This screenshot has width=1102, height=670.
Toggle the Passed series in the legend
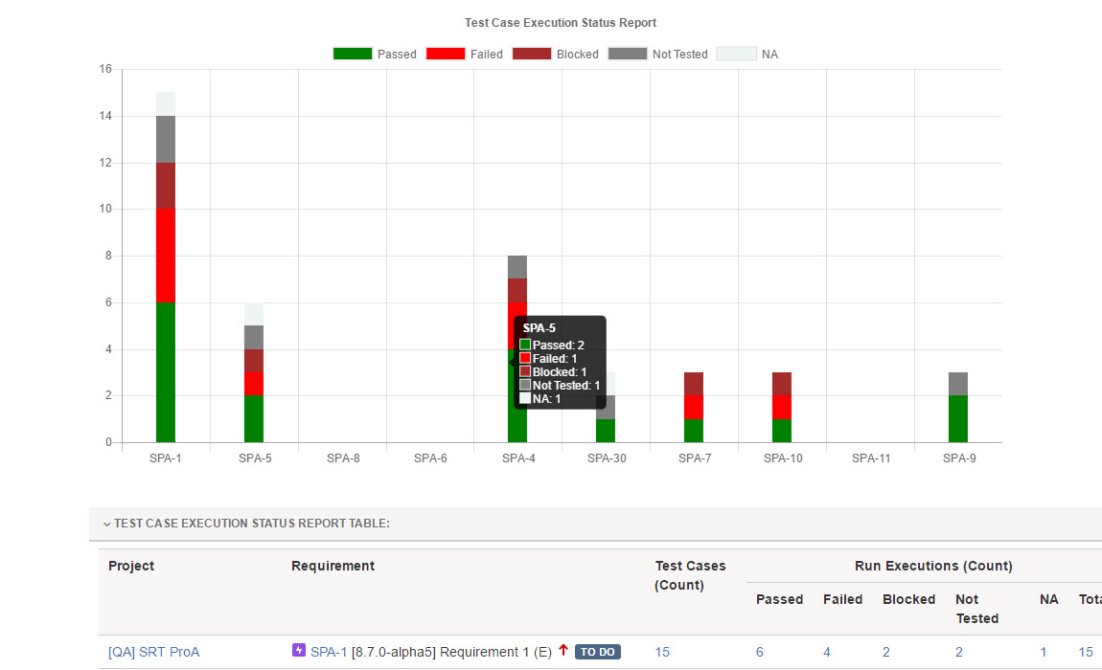pyautogui.click(x=352, y=54)
